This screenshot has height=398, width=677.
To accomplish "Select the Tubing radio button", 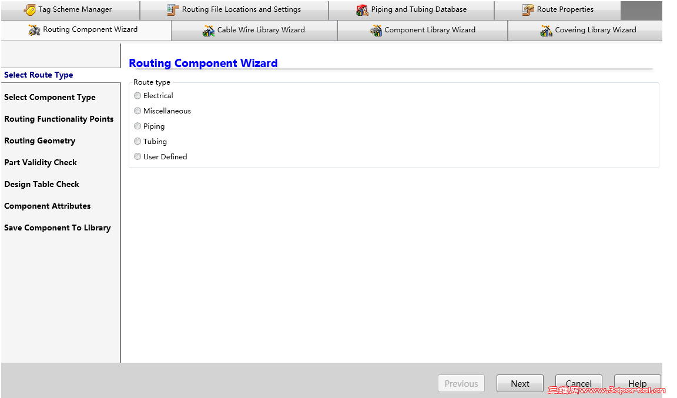I will click(x=138, y=141).
